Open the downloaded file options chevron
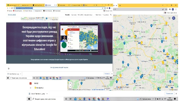This screenshot has height=101, width=180. 47,94
